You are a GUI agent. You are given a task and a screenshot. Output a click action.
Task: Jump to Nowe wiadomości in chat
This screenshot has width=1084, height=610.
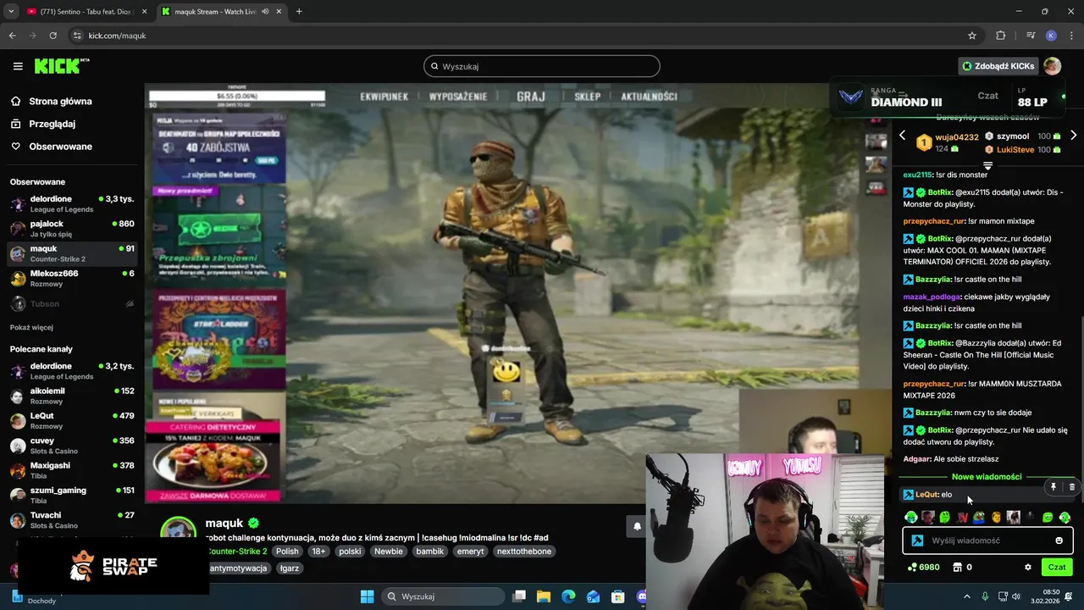(x=987, y=477)
